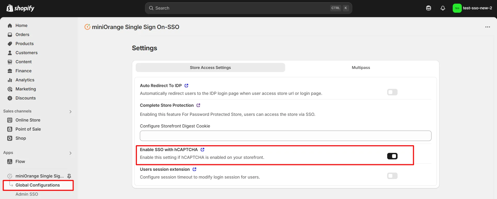Click 'Auto Redirect To IDP' label
The height and width of the screenshot is (199, 497).
pos(161,86)
